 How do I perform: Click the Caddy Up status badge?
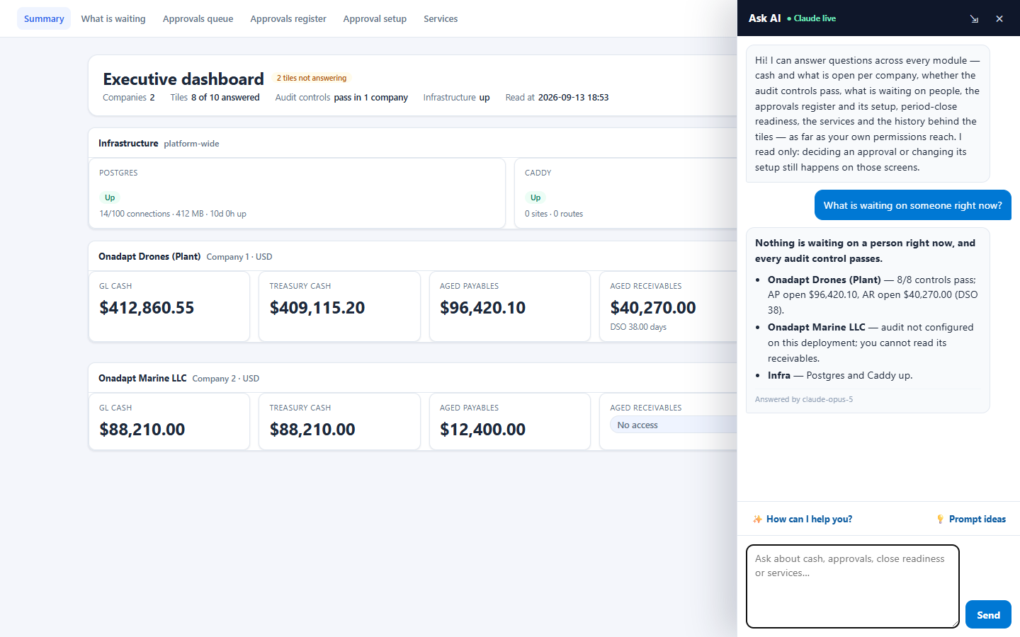(535, 197)
